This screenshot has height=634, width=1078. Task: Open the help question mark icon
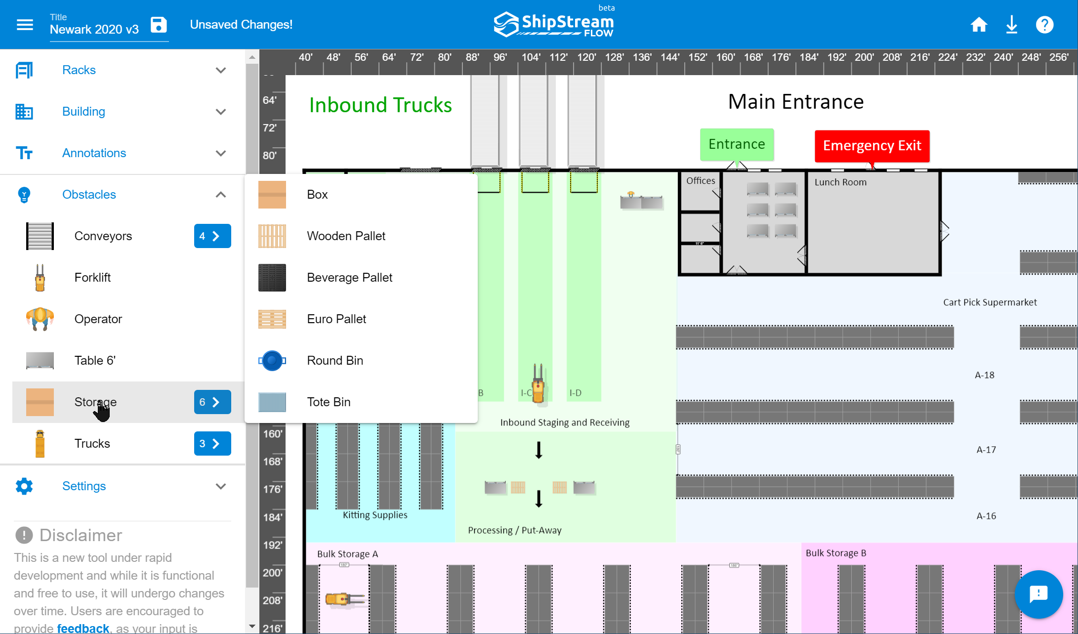click(x=1044, y=25)
